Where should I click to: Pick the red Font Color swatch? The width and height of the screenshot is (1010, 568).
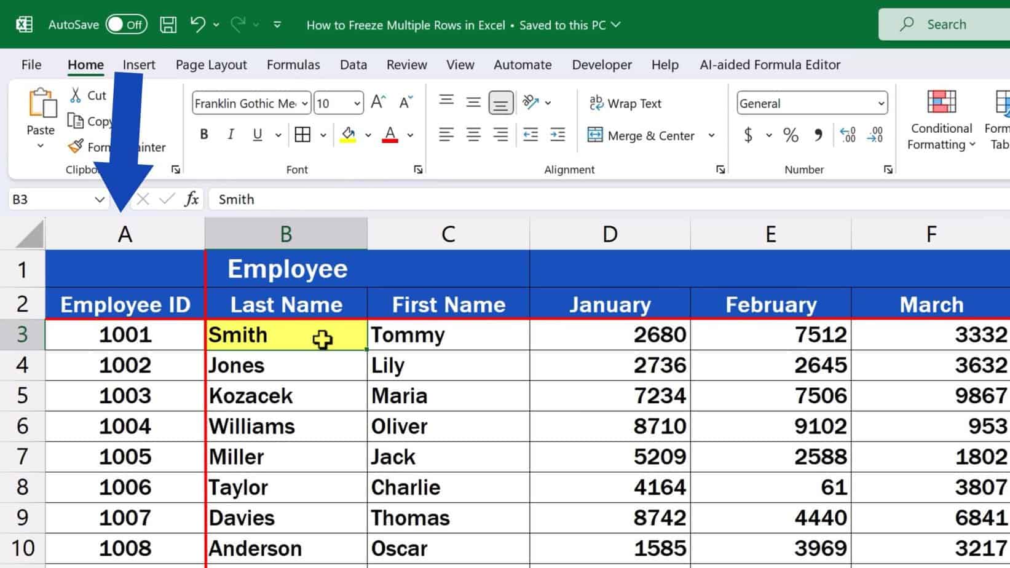click(x=390, y=134)
